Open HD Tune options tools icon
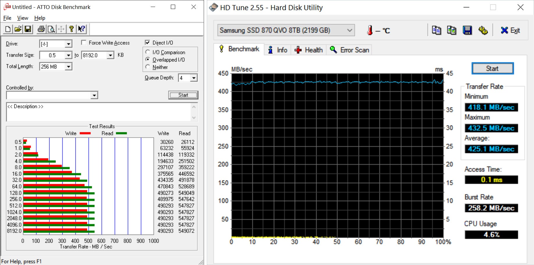This screenshot has width=534, height=265. pyautogui.click(x=483, y=30)
